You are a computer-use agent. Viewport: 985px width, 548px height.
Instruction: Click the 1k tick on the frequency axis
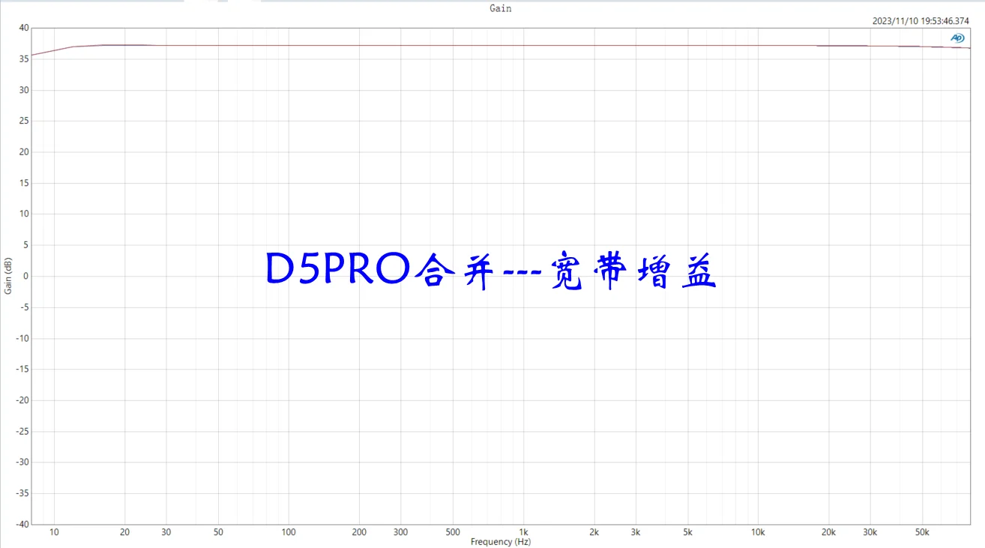tap(524, 532)
